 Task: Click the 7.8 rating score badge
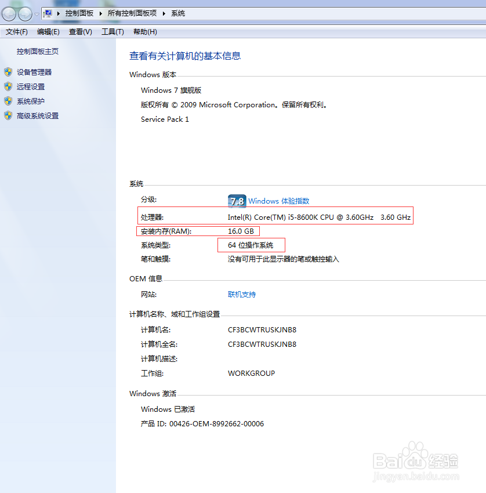pyautogui.click(x=237, y=201)
